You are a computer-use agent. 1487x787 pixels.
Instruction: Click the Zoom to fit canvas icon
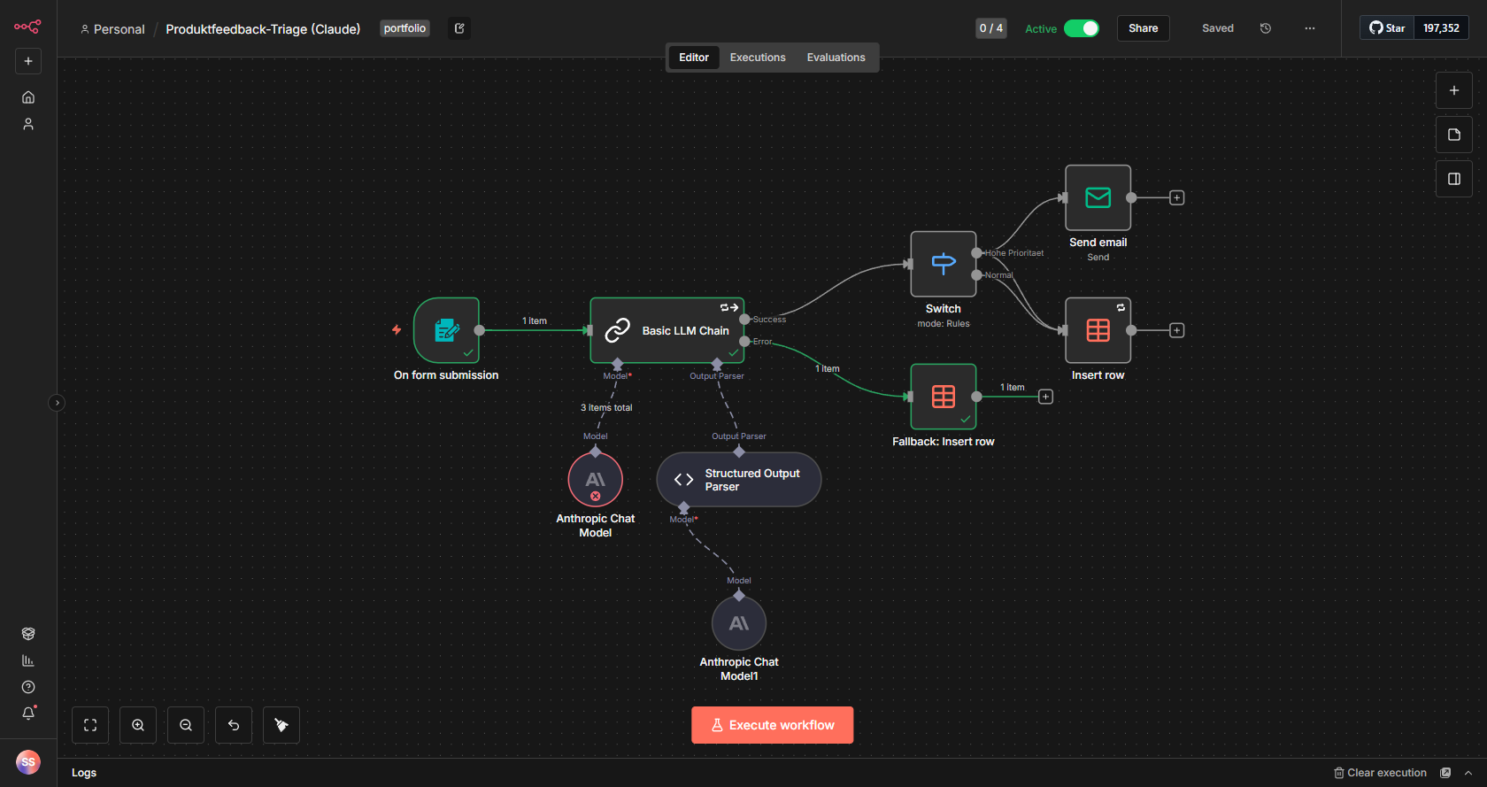coord(90,725)
